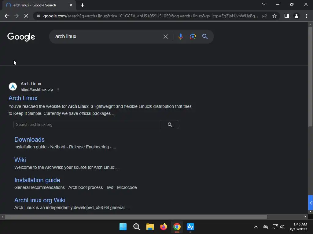Open Downloads sitelink
The width and height of the screenshot is (313, 234).
29,140
